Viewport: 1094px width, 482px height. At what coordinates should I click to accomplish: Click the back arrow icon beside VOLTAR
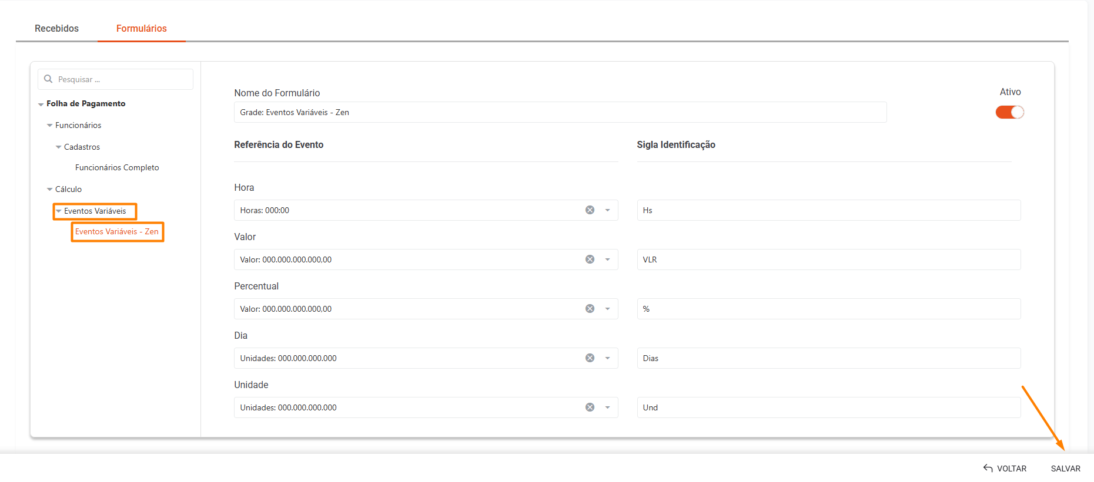[988, 468]
